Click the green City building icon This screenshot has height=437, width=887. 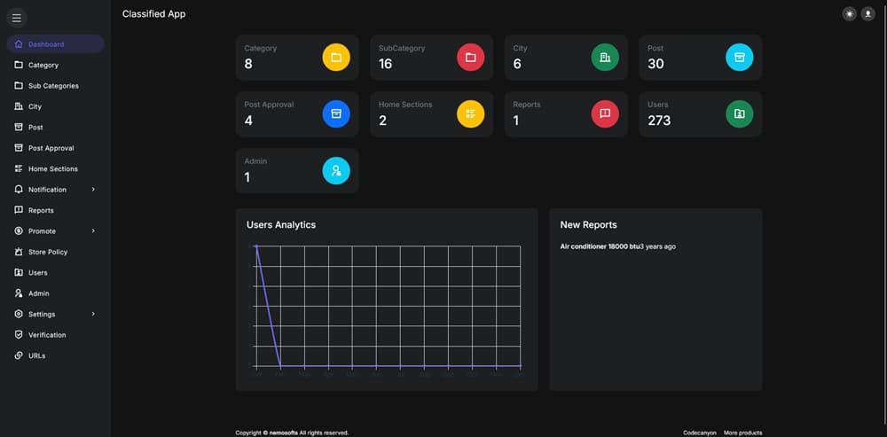tap(605, 58)
